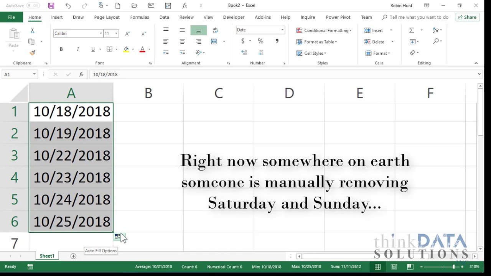The height and width of the screenshot is (276, 491).
Task: Center text horizontally in the cell
Action: (182, 41)
